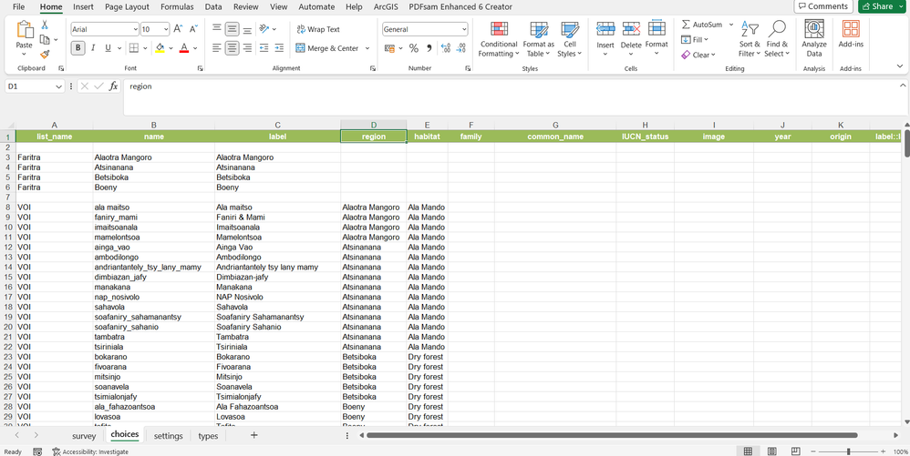The width and height of the screenshot is (910, 456).
Task: Open the types sheet tab
Action: [208, 436]
